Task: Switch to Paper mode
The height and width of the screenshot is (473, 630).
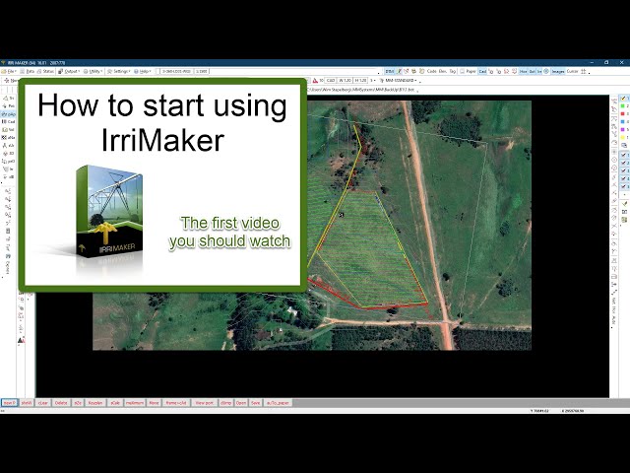Action: click(x=469, y=71)
